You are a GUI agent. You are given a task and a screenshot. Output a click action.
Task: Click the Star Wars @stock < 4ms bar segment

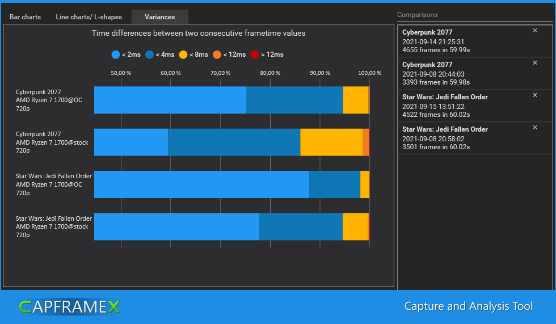301,226
